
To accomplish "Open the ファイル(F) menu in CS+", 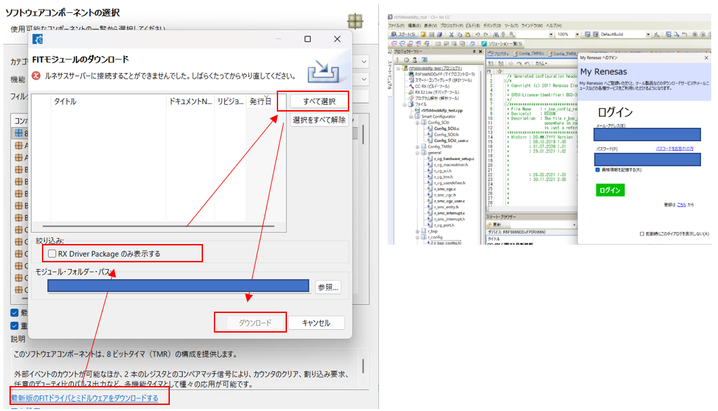I will click(396, 26).
